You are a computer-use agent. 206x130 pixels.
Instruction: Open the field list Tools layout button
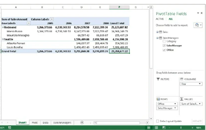(x=198, y=25)
